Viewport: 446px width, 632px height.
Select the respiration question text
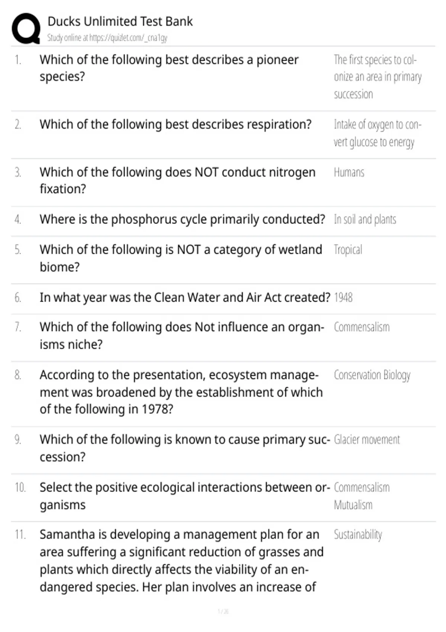point(175,124)
